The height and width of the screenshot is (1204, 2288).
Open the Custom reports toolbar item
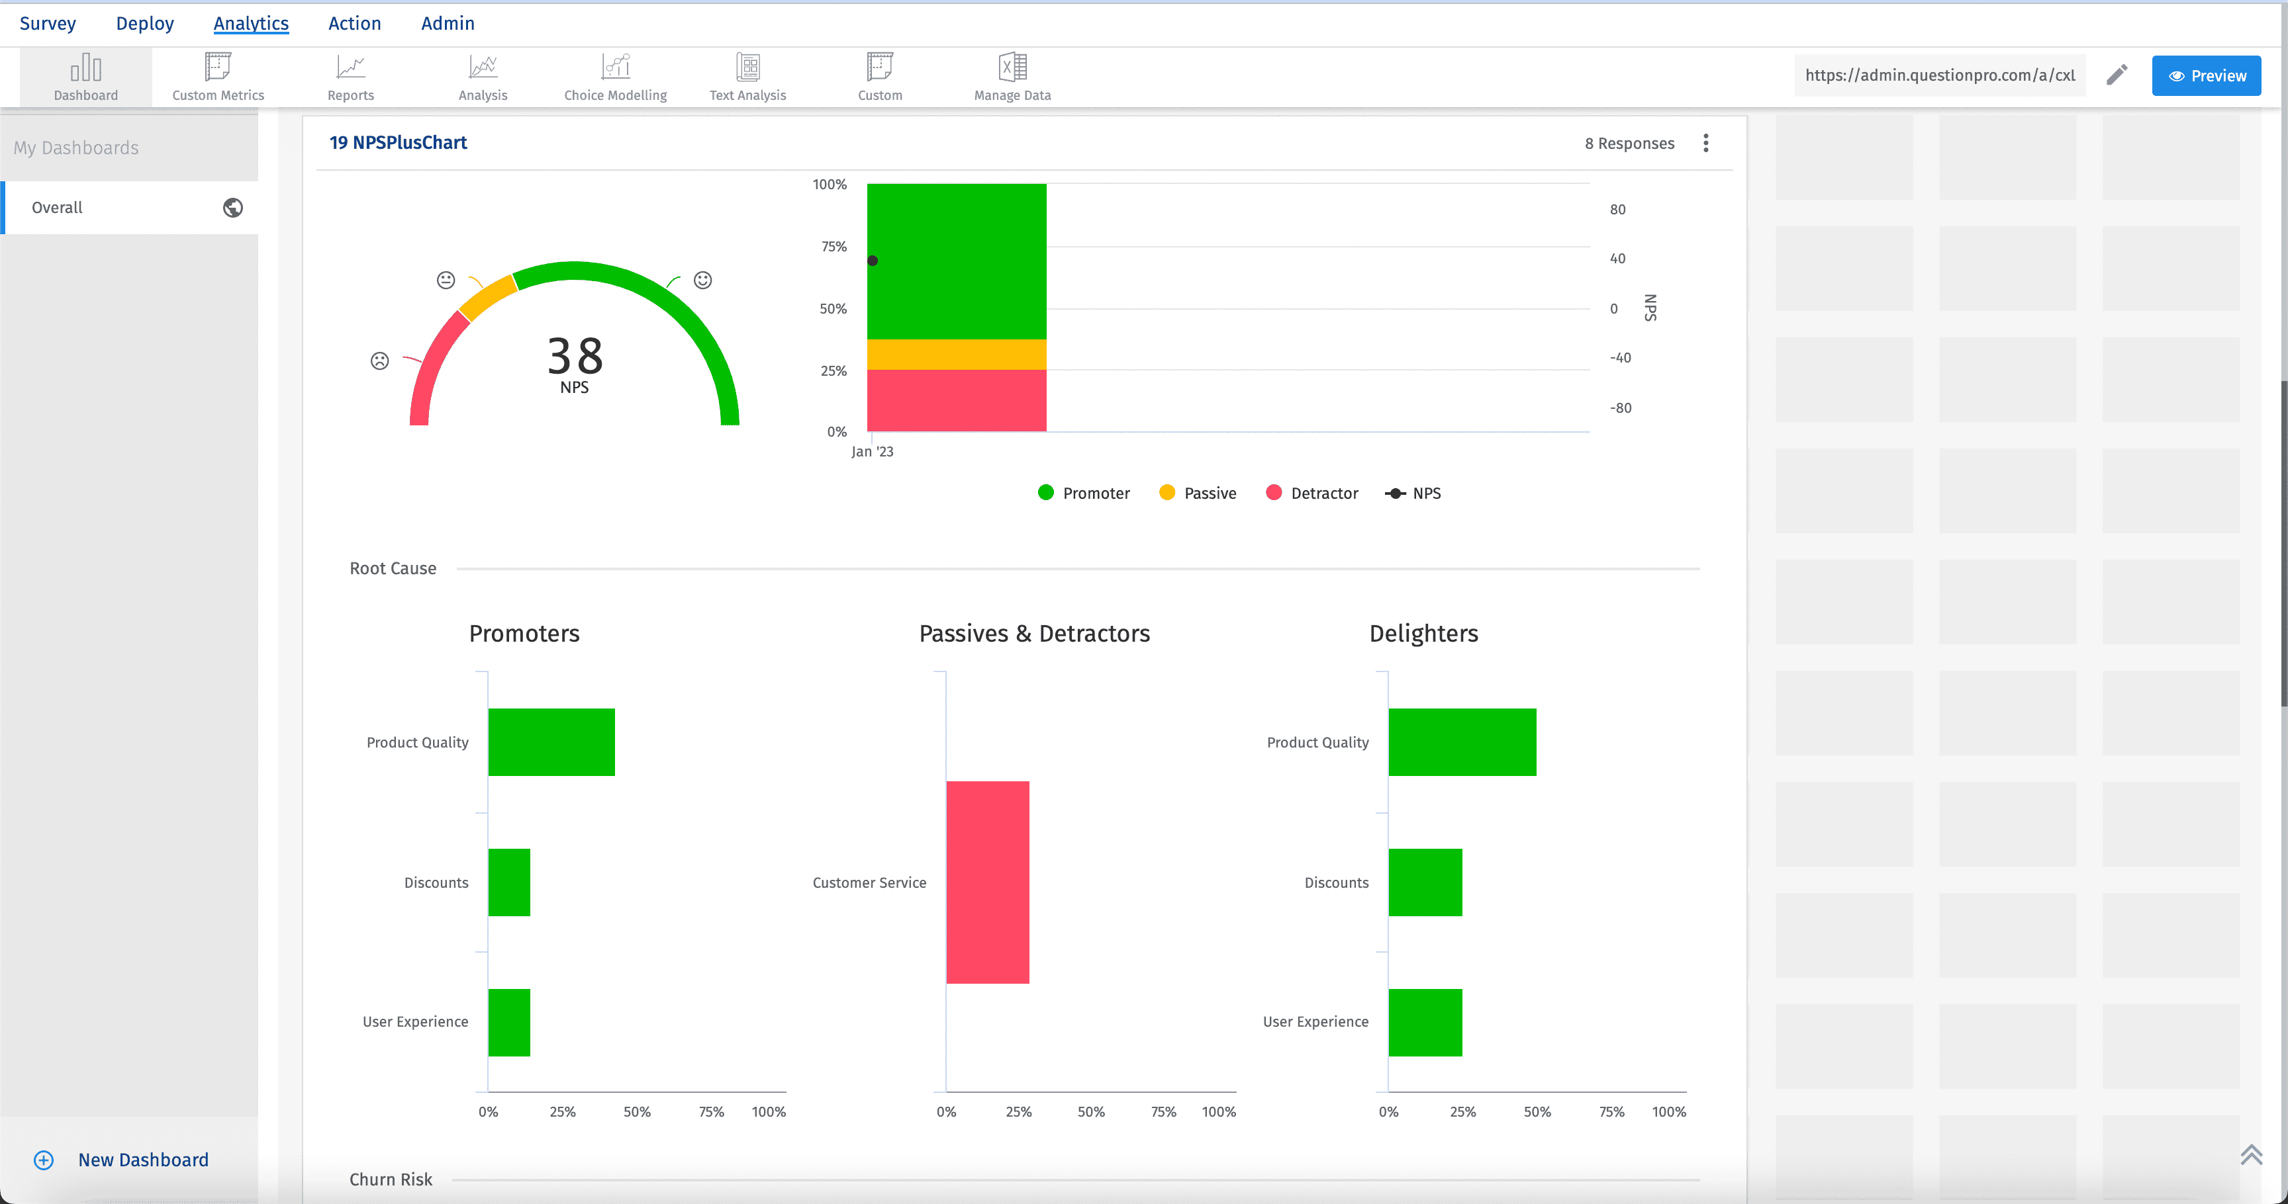[x=879, y=76]
